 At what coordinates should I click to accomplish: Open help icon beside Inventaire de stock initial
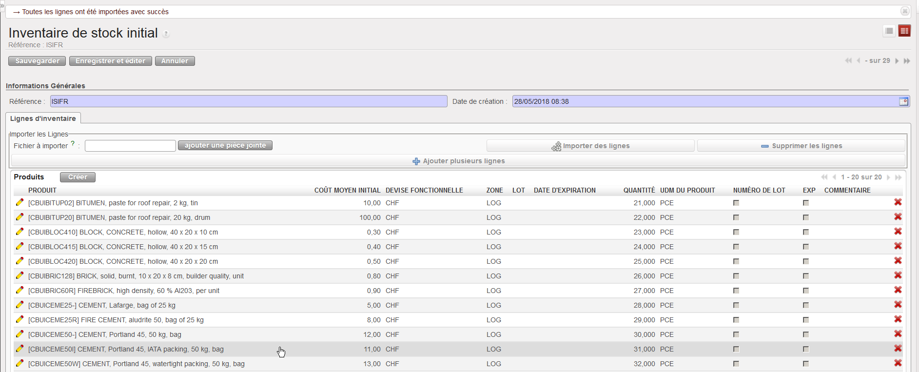(x=166, y=34)
